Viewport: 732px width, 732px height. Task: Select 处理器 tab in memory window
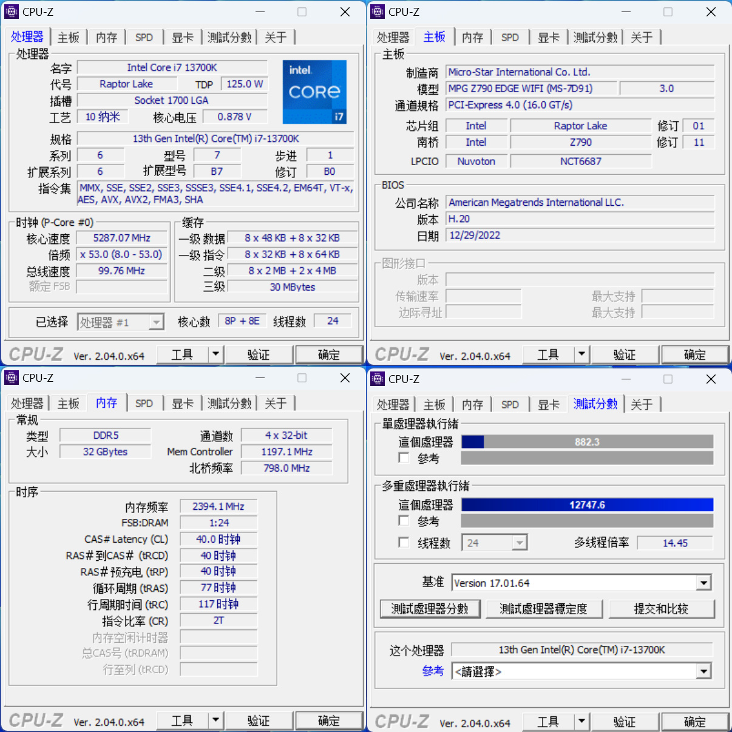point(27,404)
